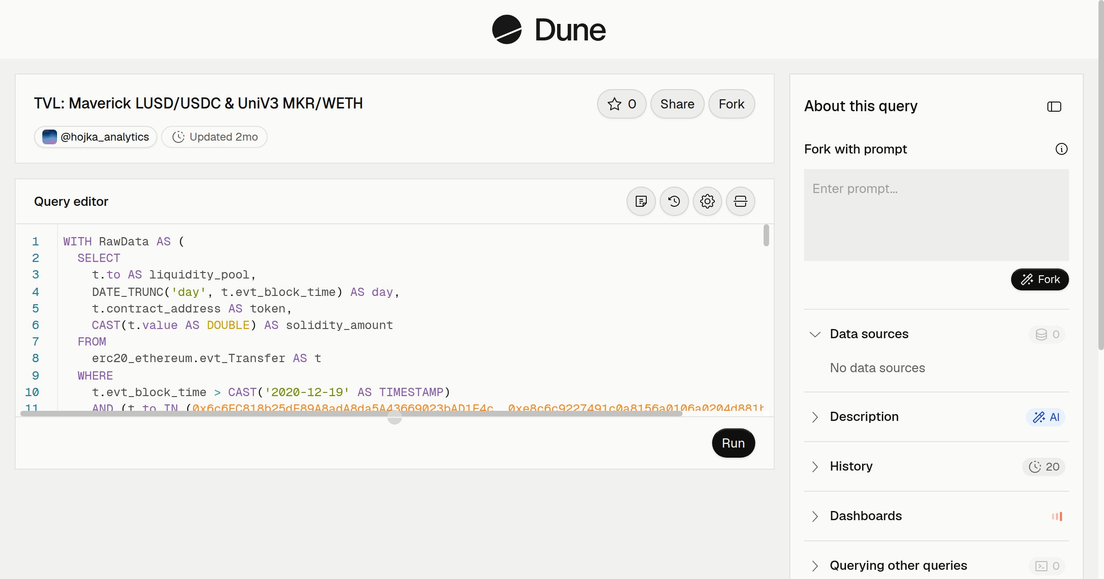Click "No data sources" text
This screenshot has height=579, width=1104.
point(877,368)
